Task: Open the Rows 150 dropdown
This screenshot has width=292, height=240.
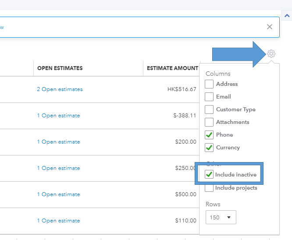Action: tap(221, 217)
